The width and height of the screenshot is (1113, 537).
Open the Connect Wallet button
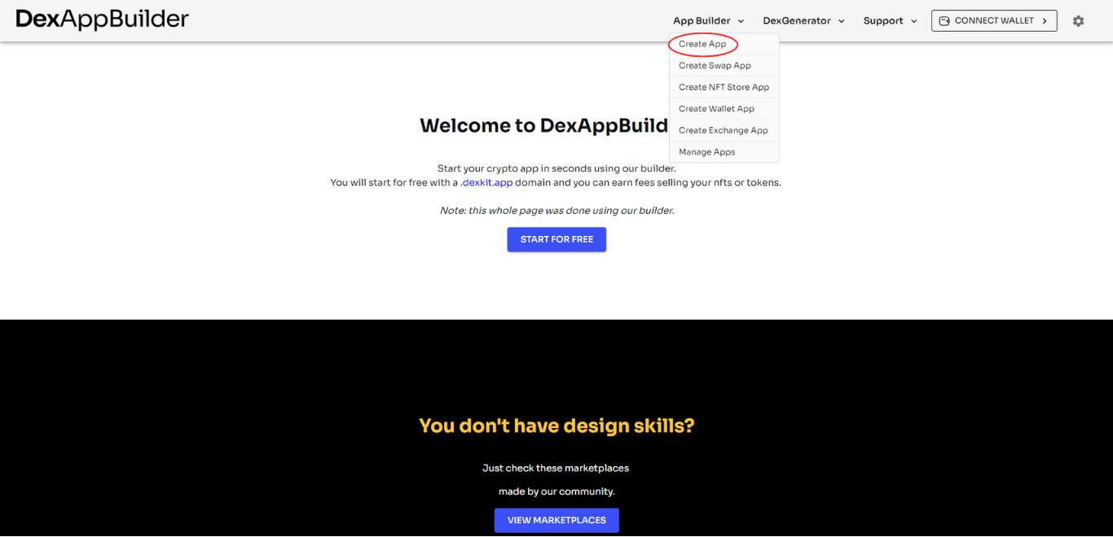click(x=994, y=20)
